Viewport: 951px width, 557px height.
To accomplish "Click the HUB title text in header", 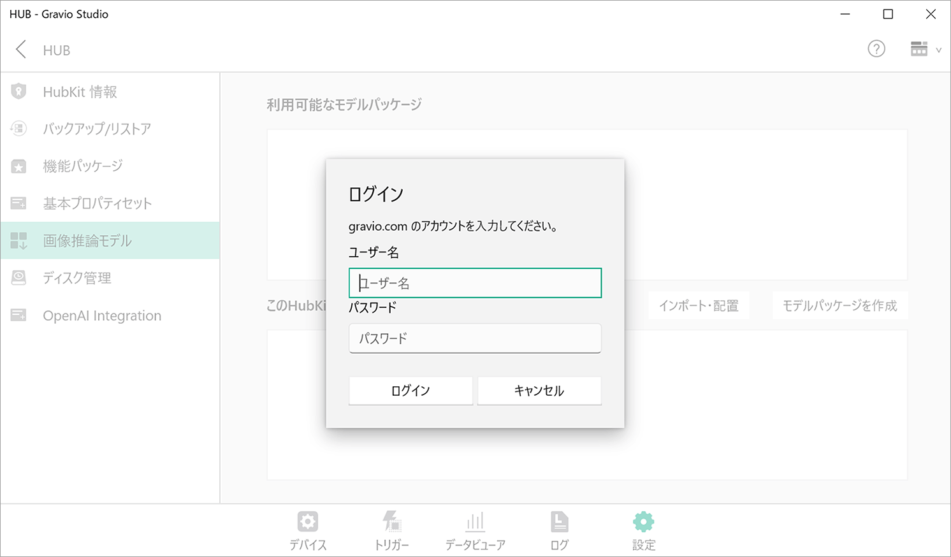I will click(57, 50).
